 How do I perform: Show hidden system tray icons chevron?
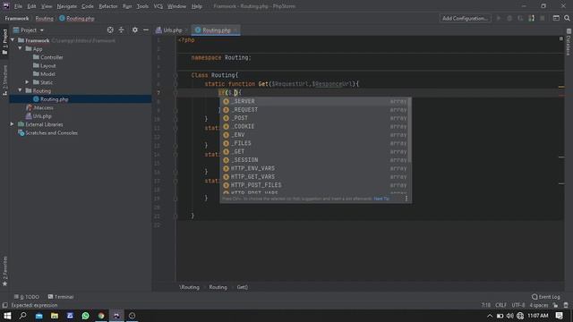(x=490, y=316)
